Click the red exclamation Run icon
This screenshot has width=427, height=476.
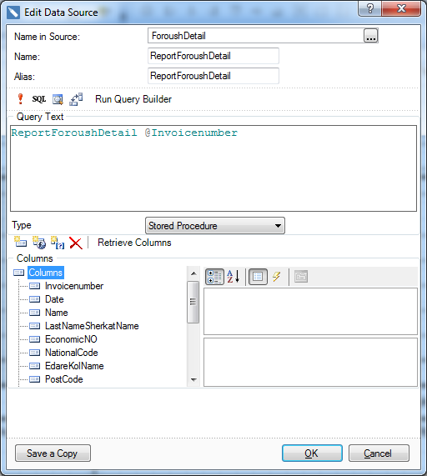click(20, 99)
